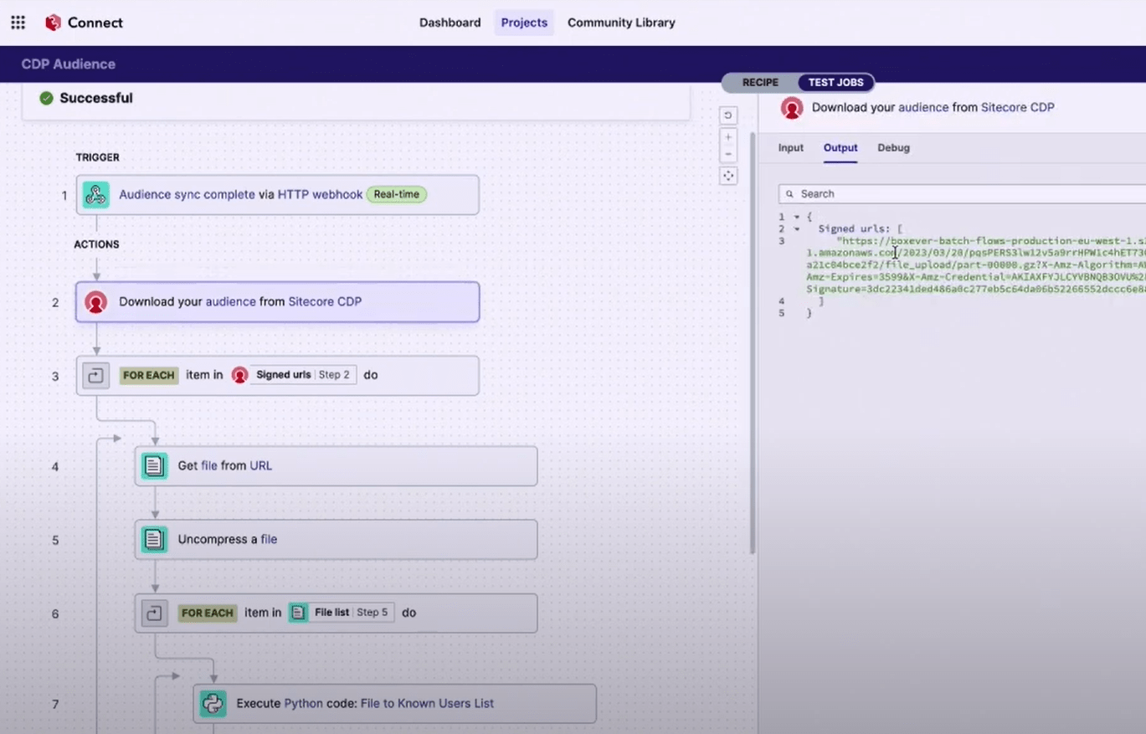Open the Dashboard tab
Viewport: 1146px width, 734px height.
[450, 23]
